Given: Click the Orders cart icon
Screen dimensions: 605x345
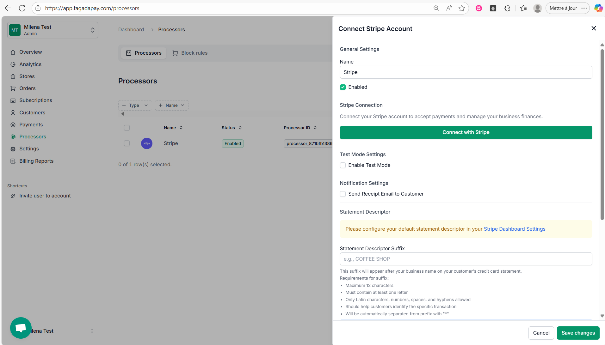Looking at the screenshot, I should [x=13, y=88].
